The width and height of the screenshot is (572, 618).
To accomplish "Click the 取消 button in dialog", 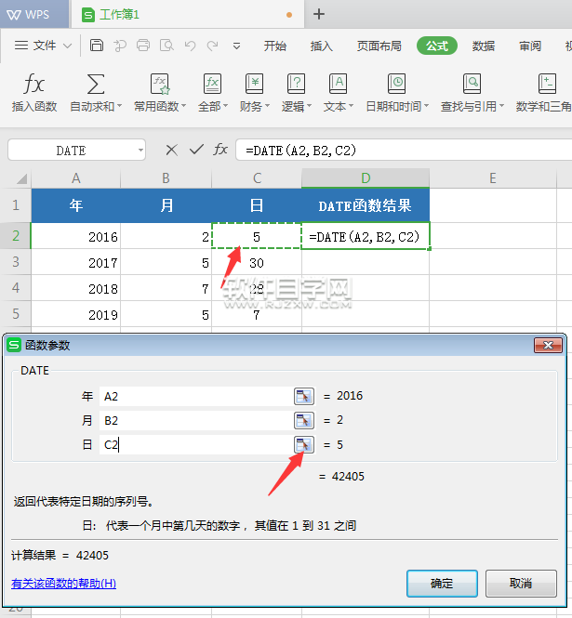I will pyautogui.click(x=521, y=584).
